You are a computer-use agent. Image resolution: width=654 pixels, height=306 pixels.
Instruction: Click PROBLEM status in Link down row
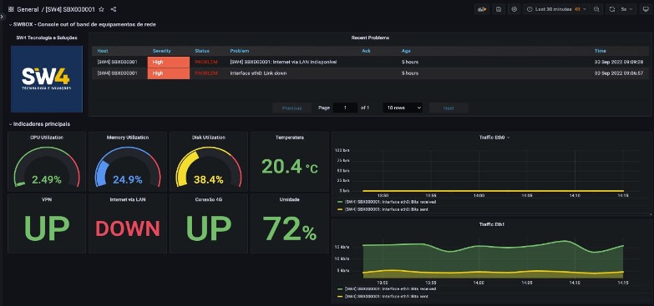(206, 73)
